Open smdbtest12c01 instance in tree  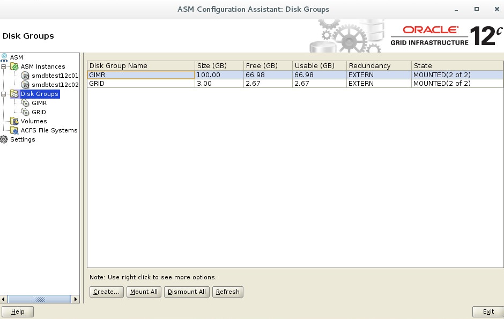55,76
